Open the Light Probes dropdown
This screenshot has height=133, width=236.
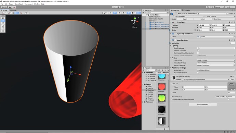coord(216,60)
